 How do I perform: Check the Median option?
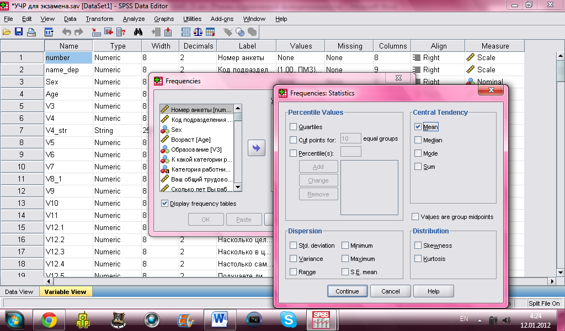[x=418, y=140]
